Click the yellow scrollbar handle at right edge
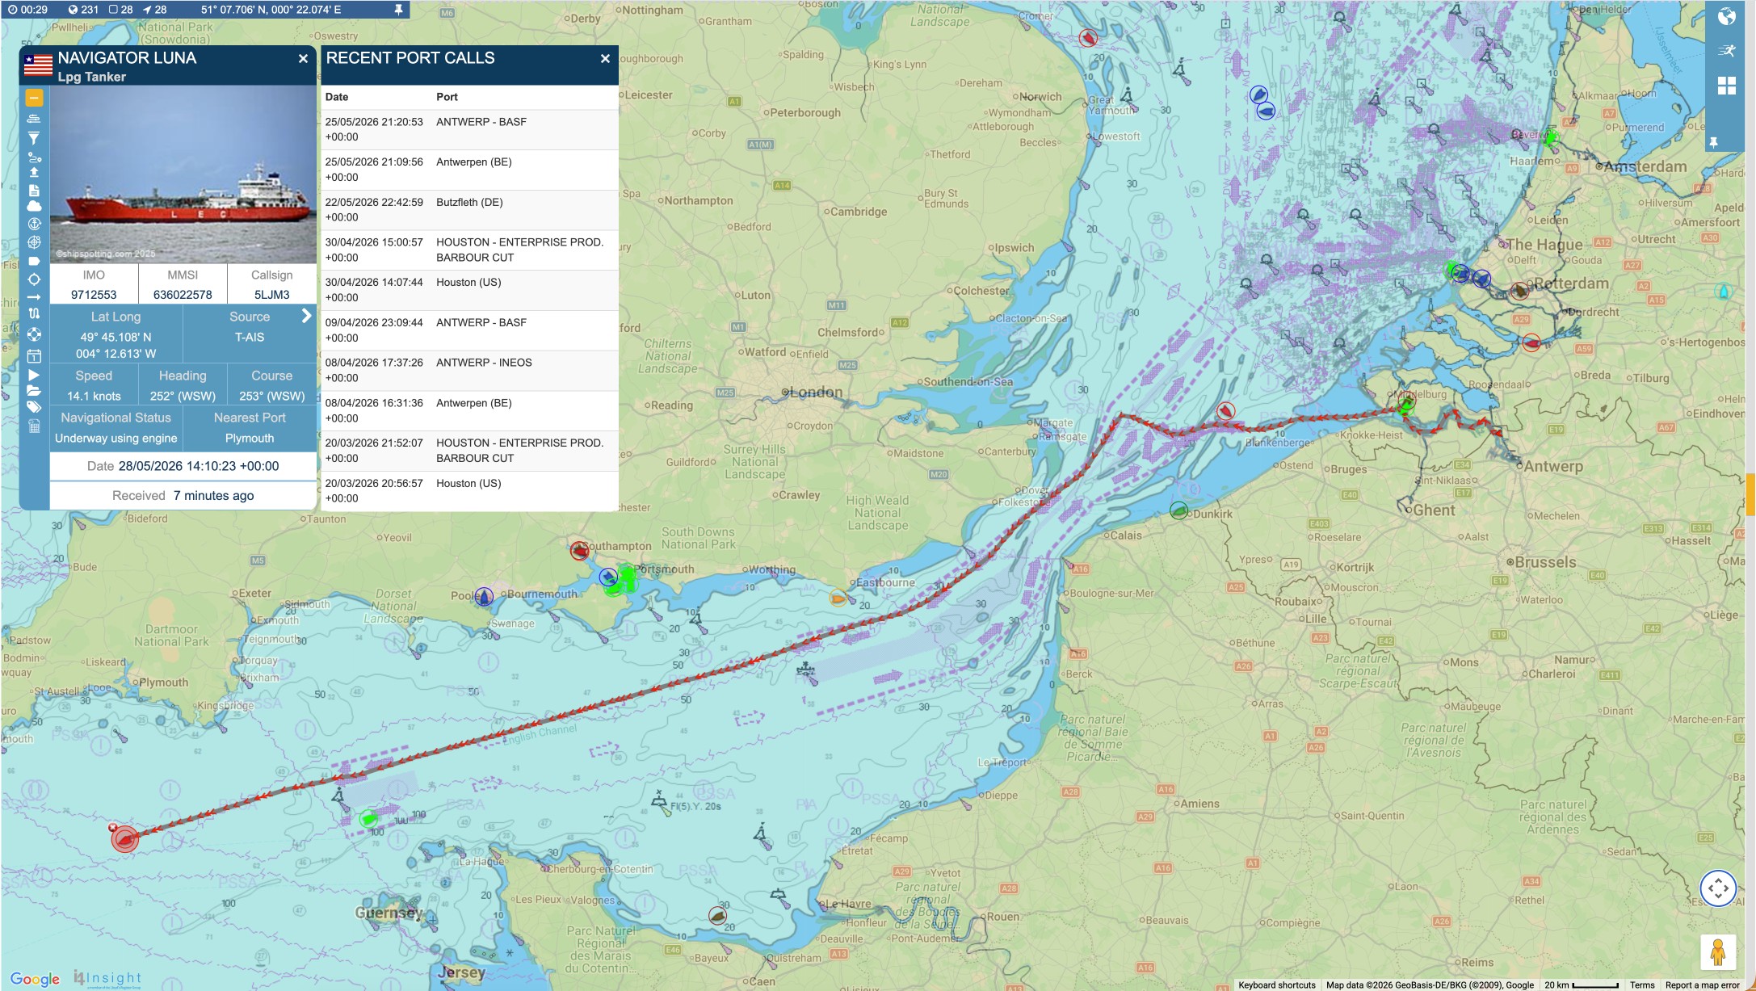This screenshot has height=991, width=1756. [x=1750, y=494]
